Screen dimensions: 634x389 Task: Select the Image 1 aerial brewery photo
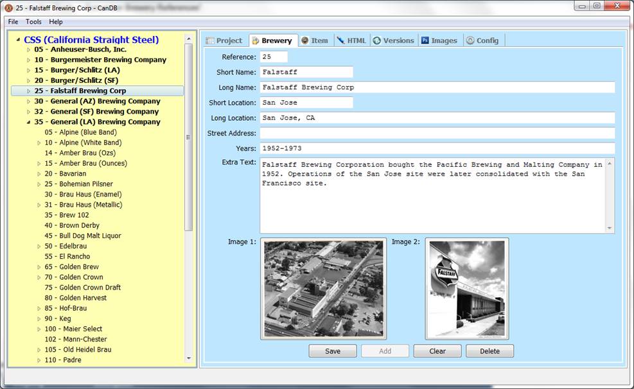(324, 289)
